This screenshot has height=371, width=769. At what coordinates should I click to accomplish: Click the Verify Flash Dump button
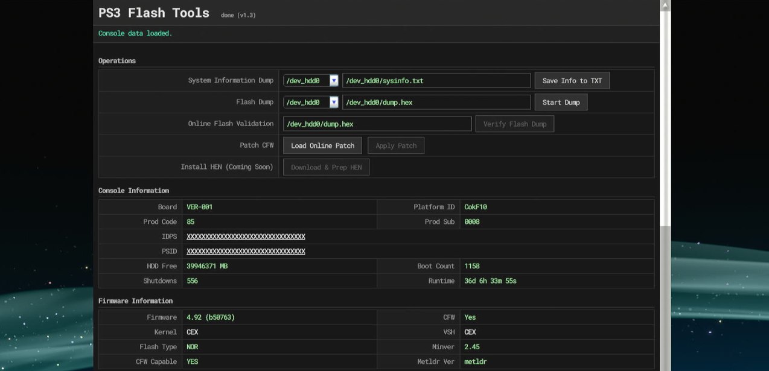(515, 124)
